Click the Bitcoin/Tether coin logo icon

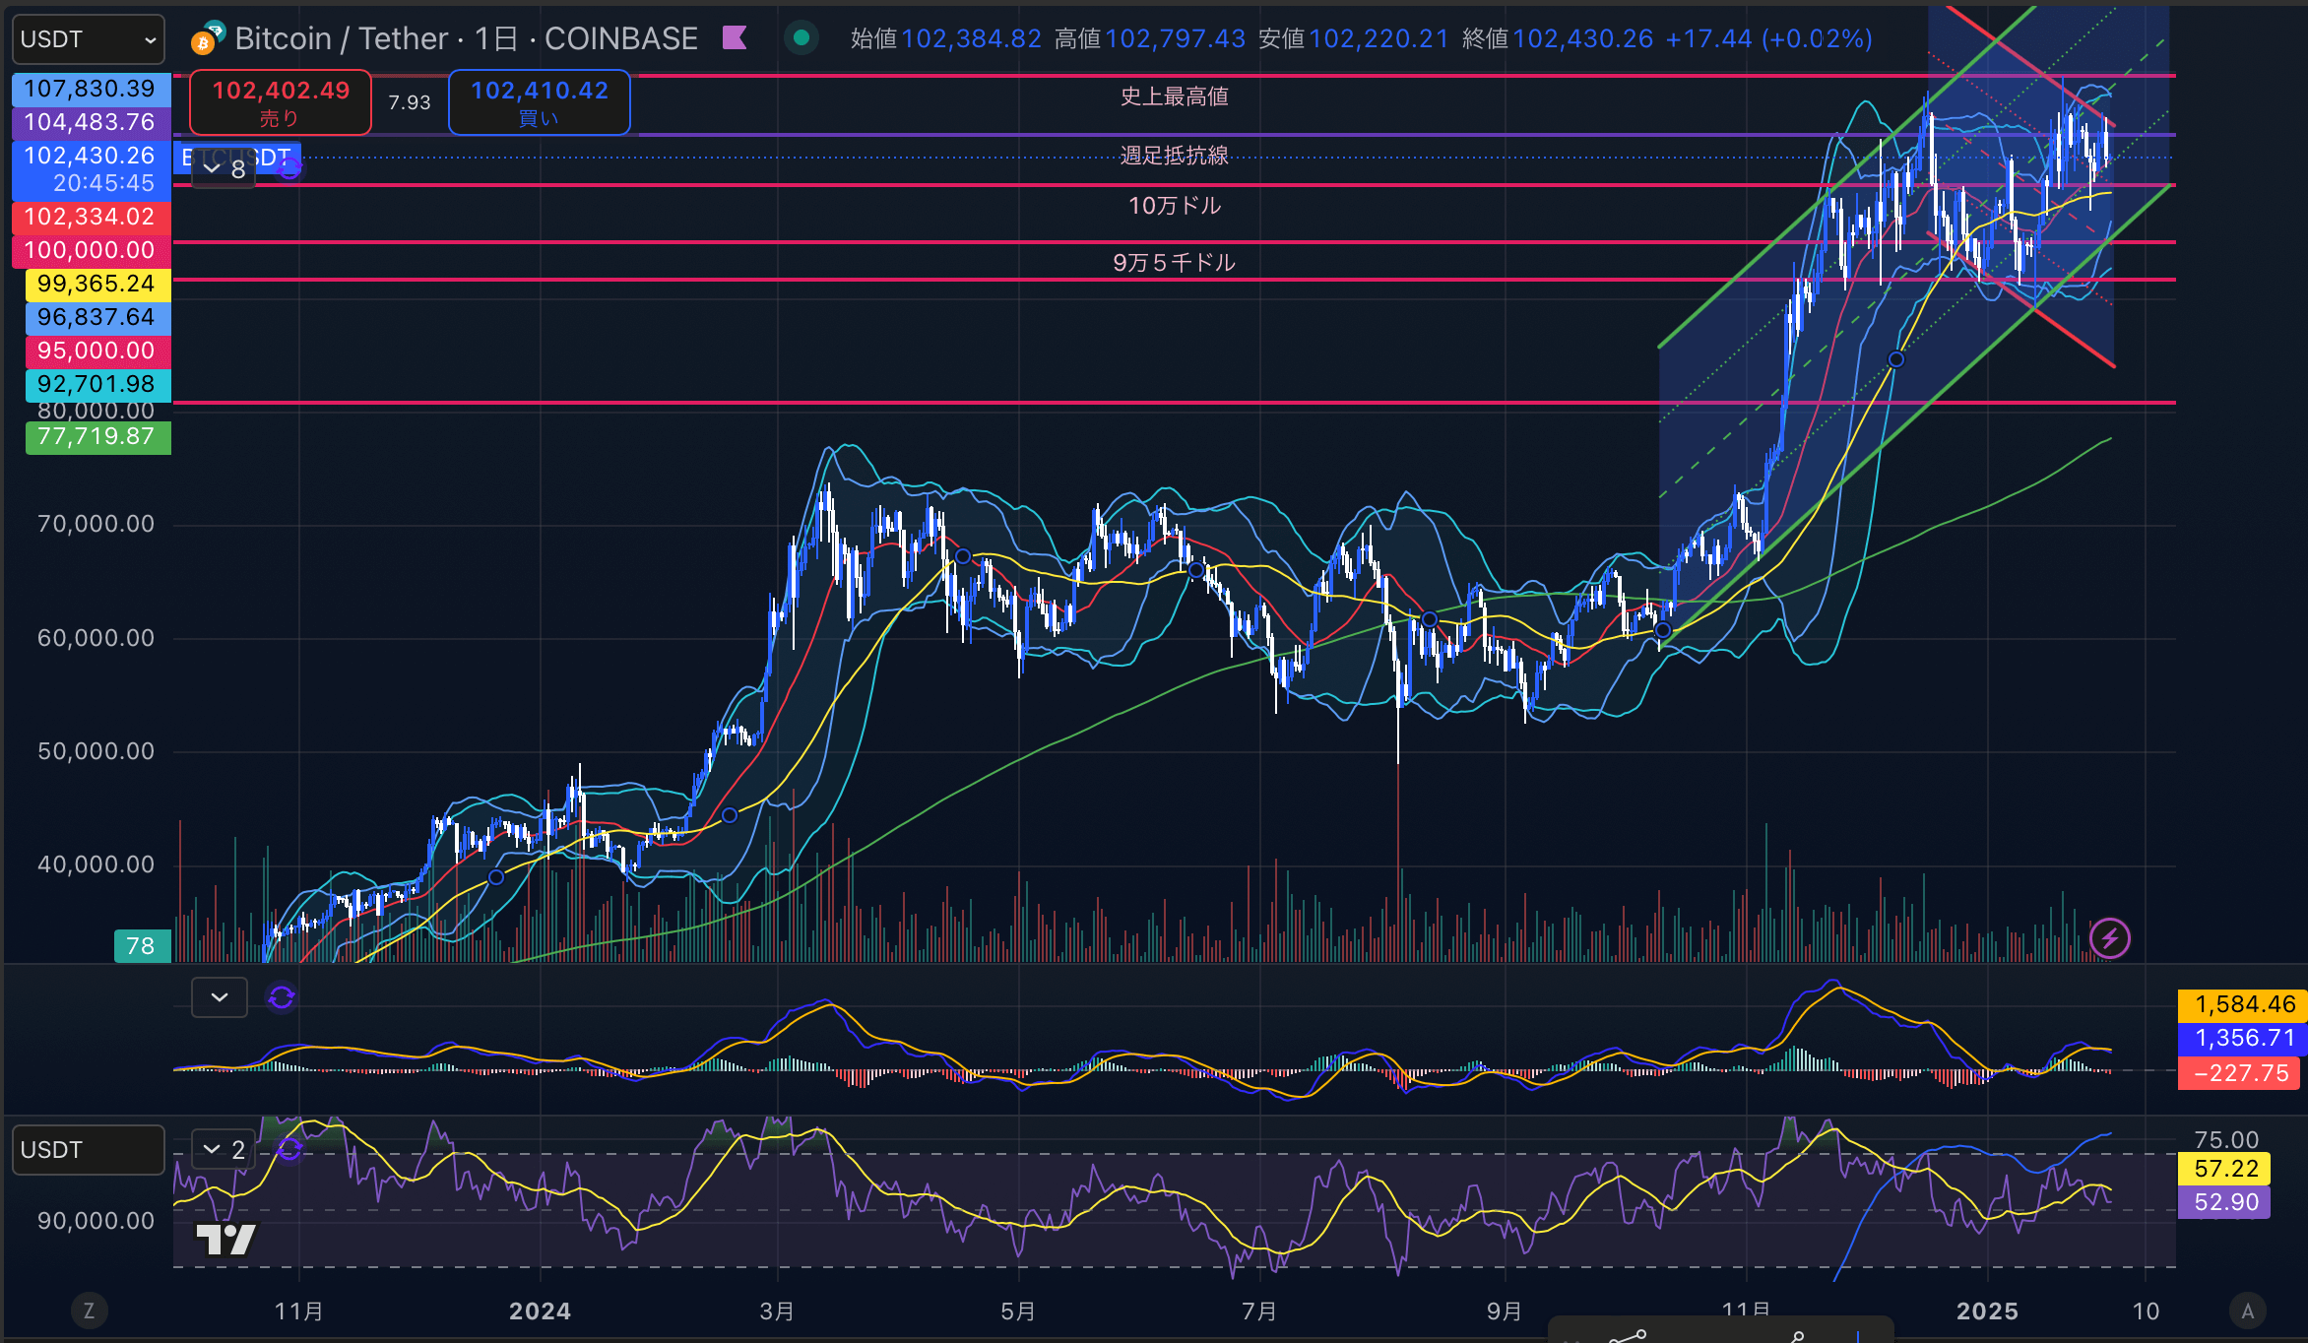coord(208,38)
